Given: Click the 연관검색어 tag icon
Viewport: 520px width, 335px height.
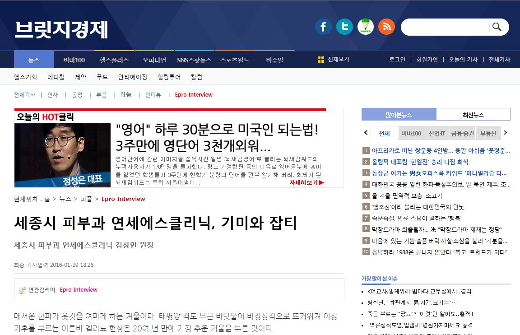Looking at the screenshot, I should 22,290.
